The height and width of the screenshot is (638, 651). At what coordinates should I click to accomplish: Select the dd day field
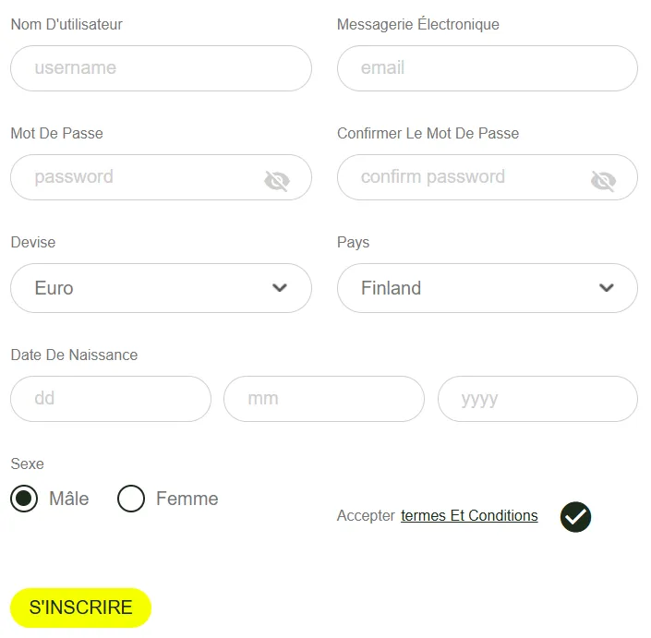click(111, 399)
